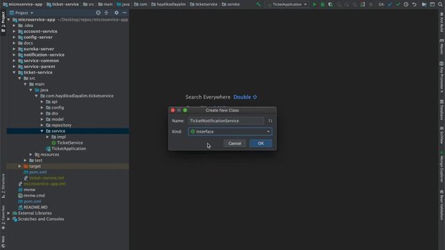
Task: Close the Create New Class dialog via red button
Action: (173, 110)
